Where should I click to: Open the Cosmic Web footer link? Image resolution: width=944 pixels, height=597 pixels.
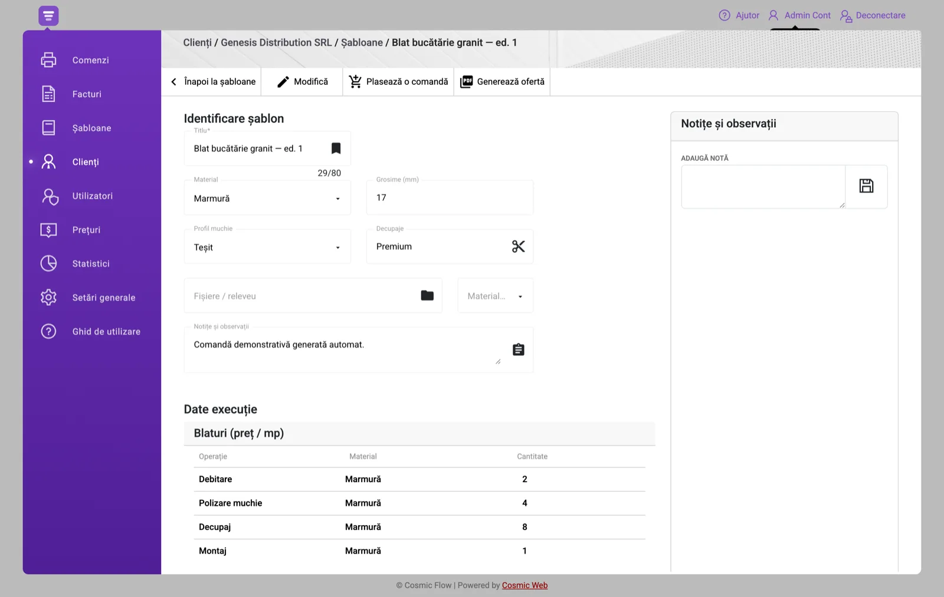click(x=525, y=585)
